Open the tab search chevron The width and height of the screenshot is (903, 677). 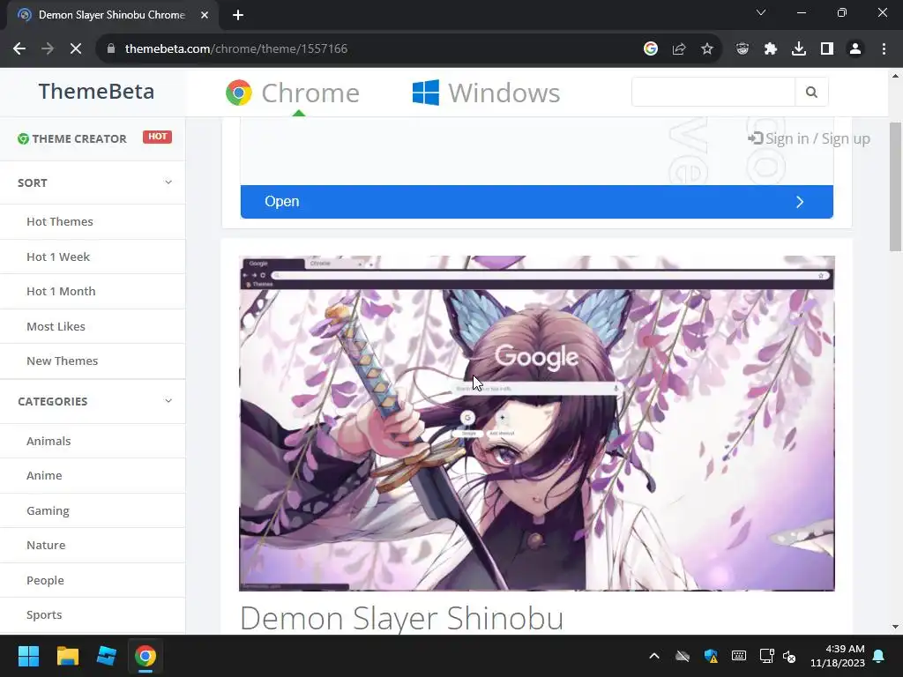coord(761,12)
